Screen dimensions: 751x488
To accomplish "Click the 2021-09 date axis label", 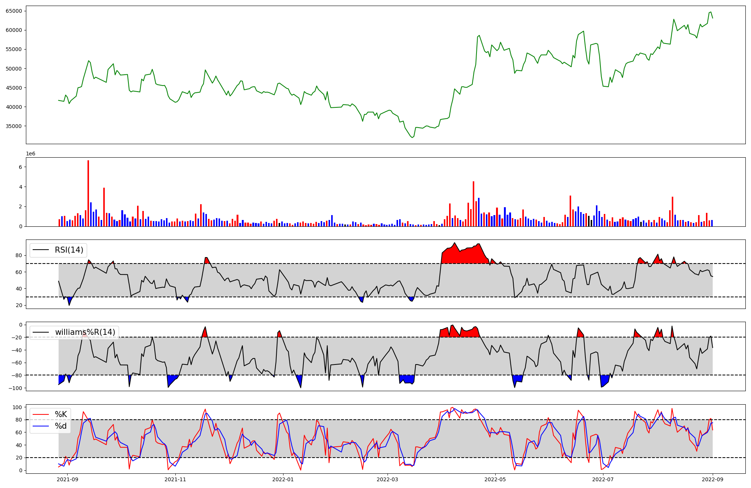I will [x=68, y=479].
